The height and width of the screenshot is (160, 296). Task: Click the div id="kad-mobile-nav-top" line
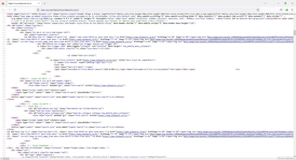pyautogui.click(x=66, y=109)
